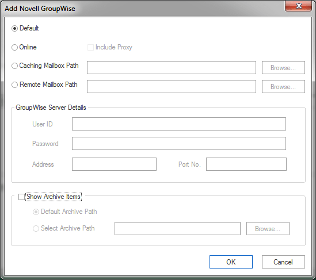This screenshot has height=280, width=316.
Task: Confirm the dialog with OK
Action: (x=231, y=262)
